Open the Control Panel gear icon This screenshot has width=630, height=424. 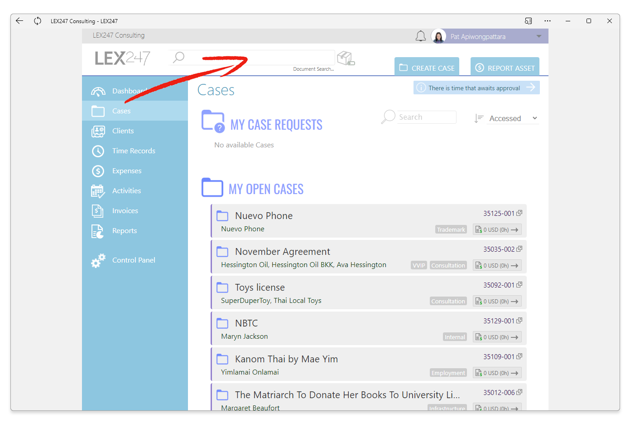[98, 260]
